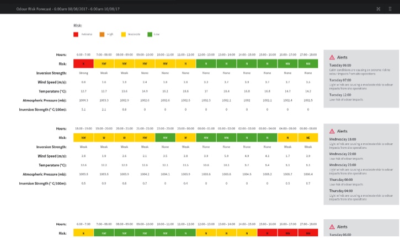Image resolution: width=400 pixels, height=238 pixels.
Task: Click the 18:00-19:00 yellow NW risk cell
Action: click(x=83, y=138)
